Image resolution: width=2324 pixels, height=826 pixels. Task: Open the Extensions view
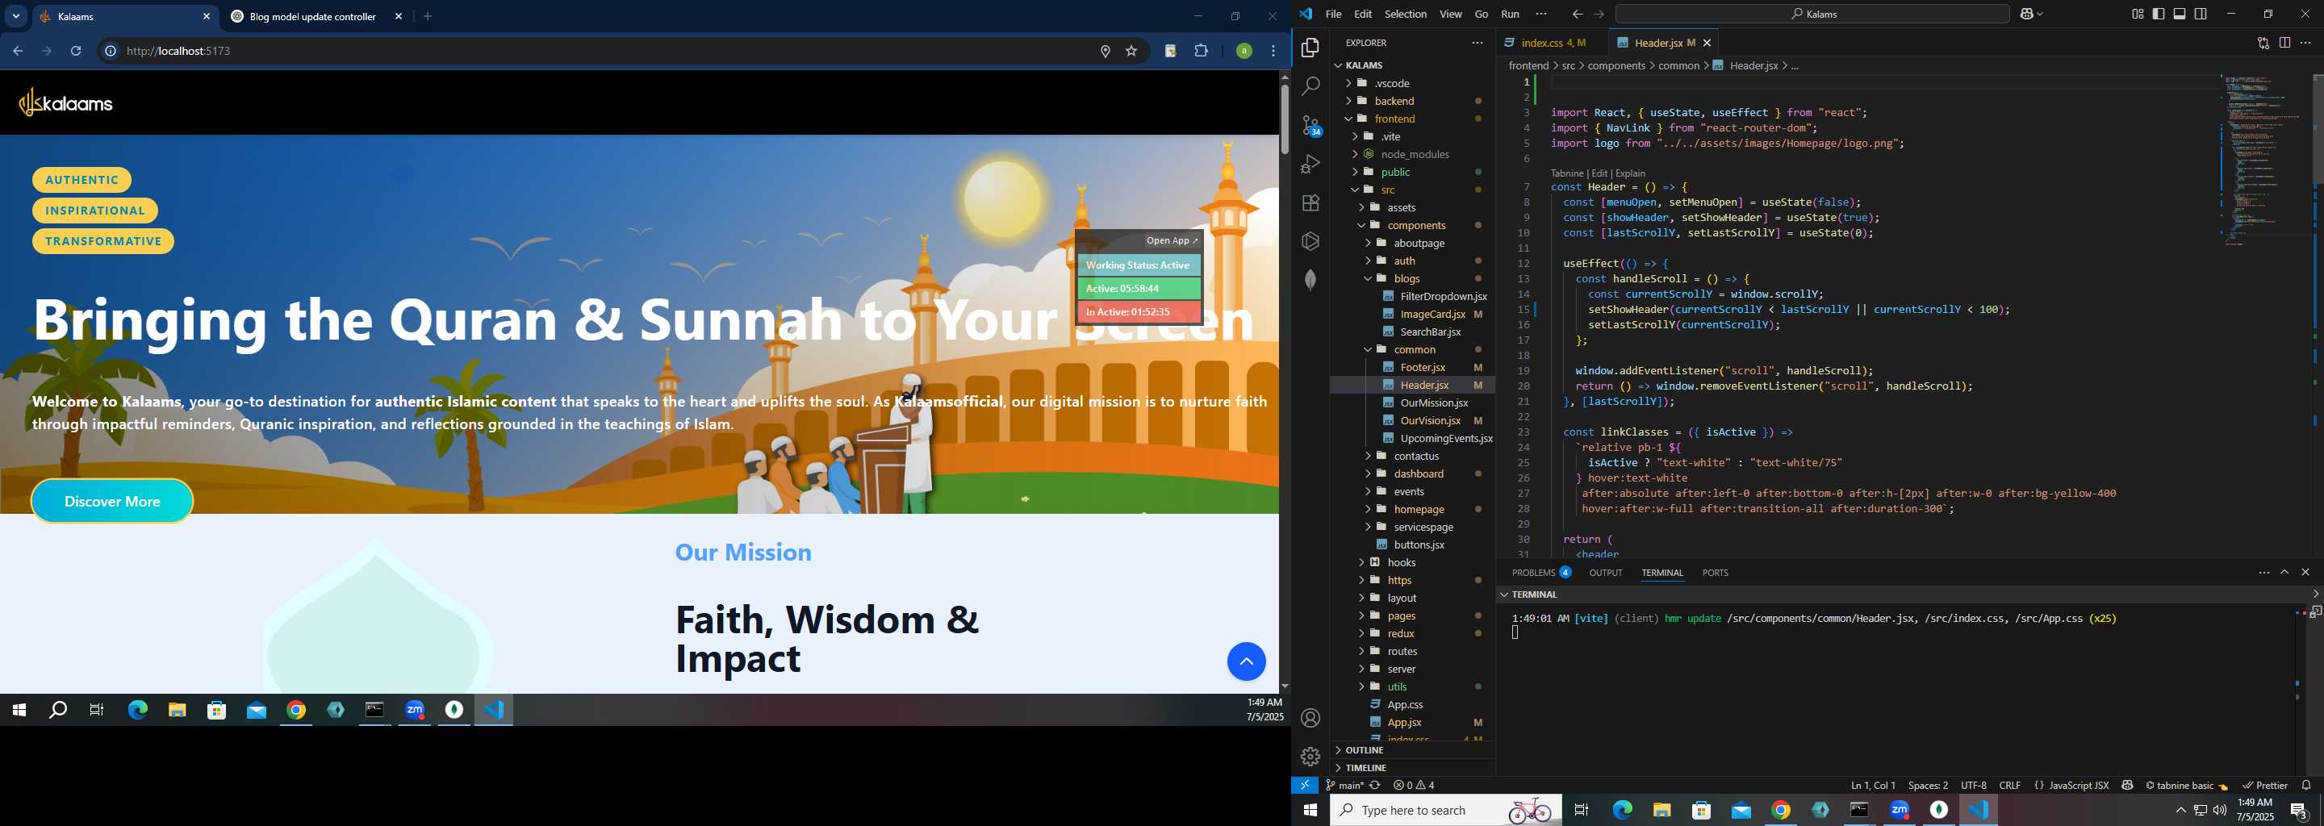[x=1310, y=203]
